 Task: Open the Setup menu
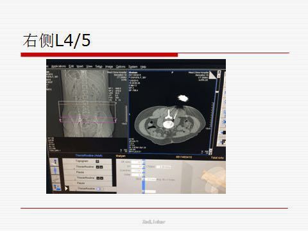point(99,67)
